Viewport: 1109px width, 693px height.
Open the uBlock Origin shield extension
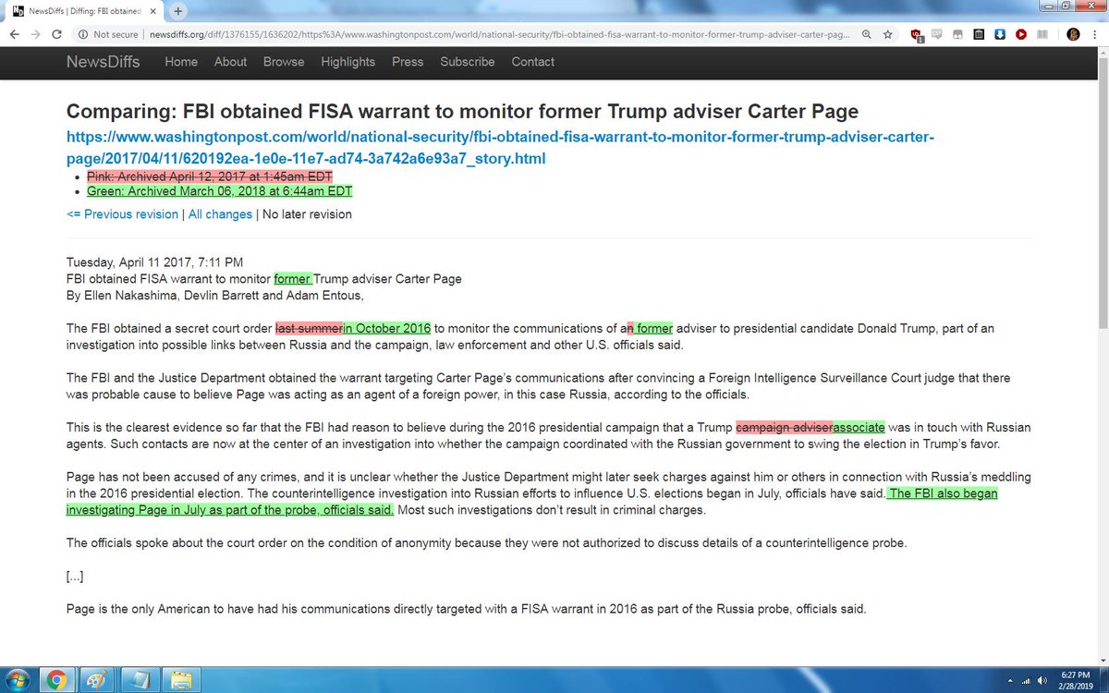point(917,35)
